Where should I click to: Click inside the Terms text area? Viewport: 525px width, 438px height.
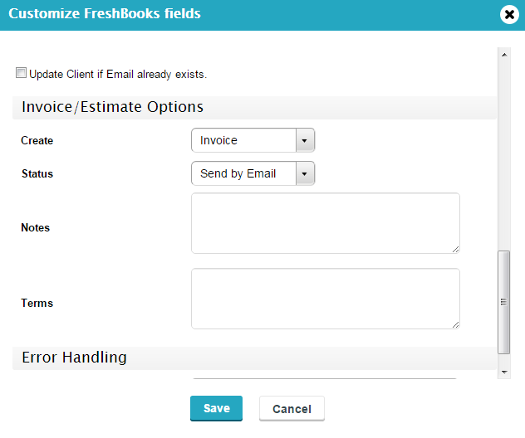coord(326,299)
